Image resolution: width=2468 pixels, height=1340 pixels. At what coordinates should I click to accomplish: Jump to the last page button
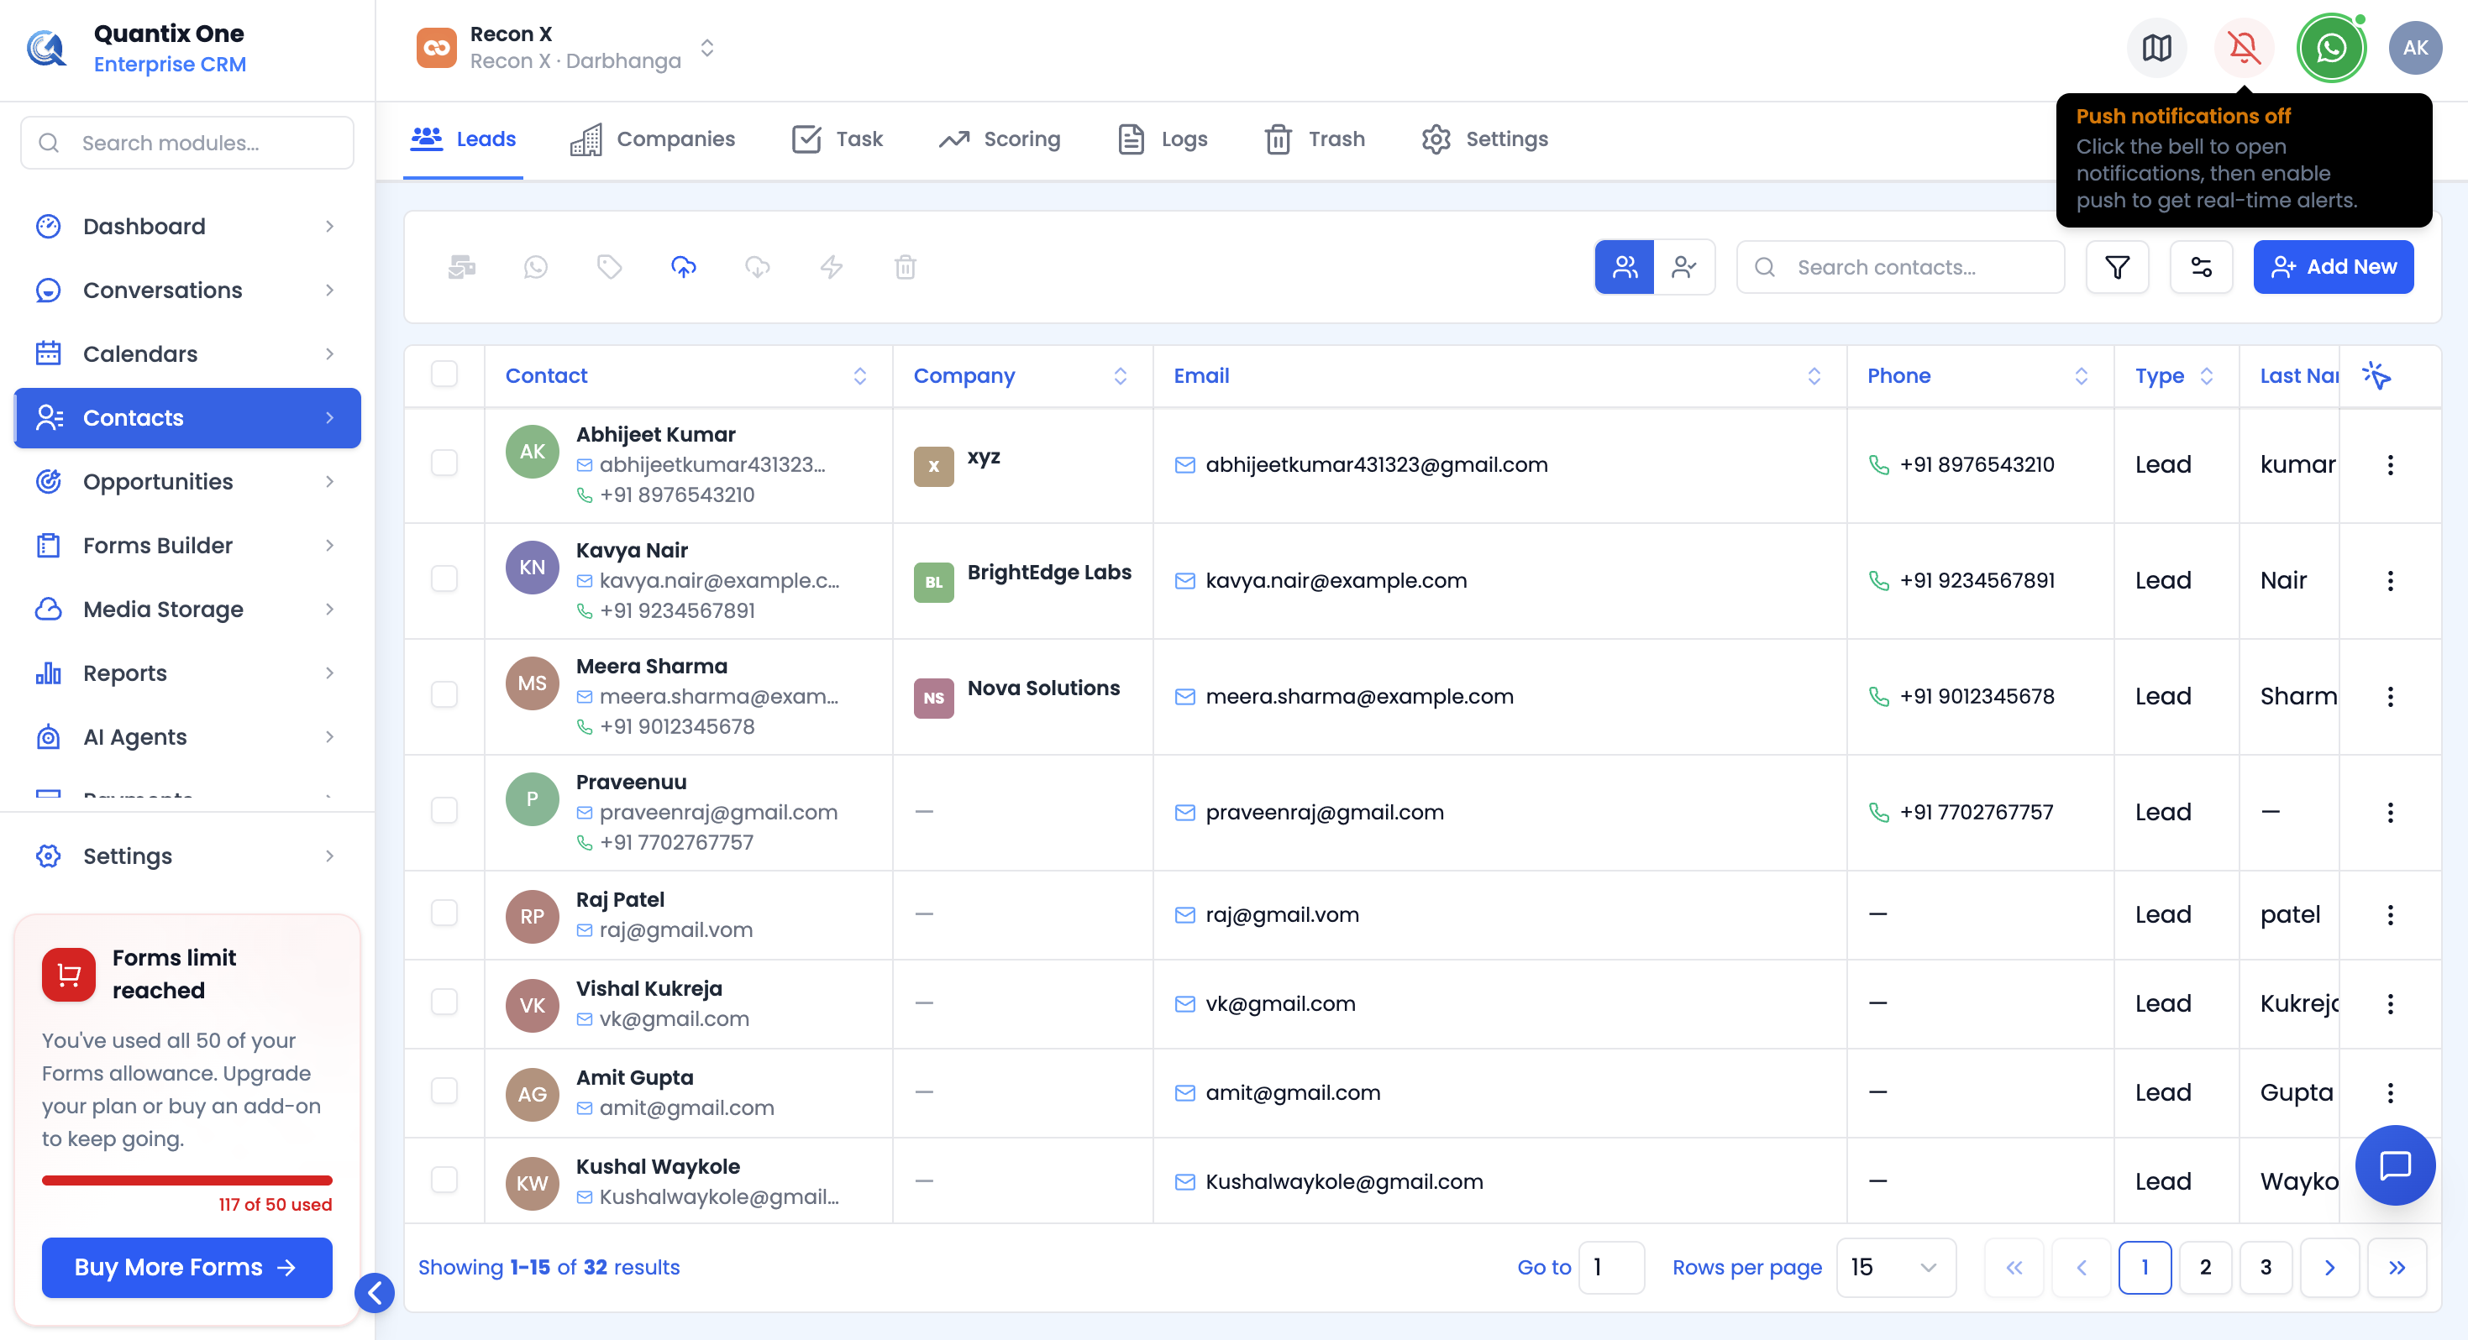(x=2396, y=1267)
